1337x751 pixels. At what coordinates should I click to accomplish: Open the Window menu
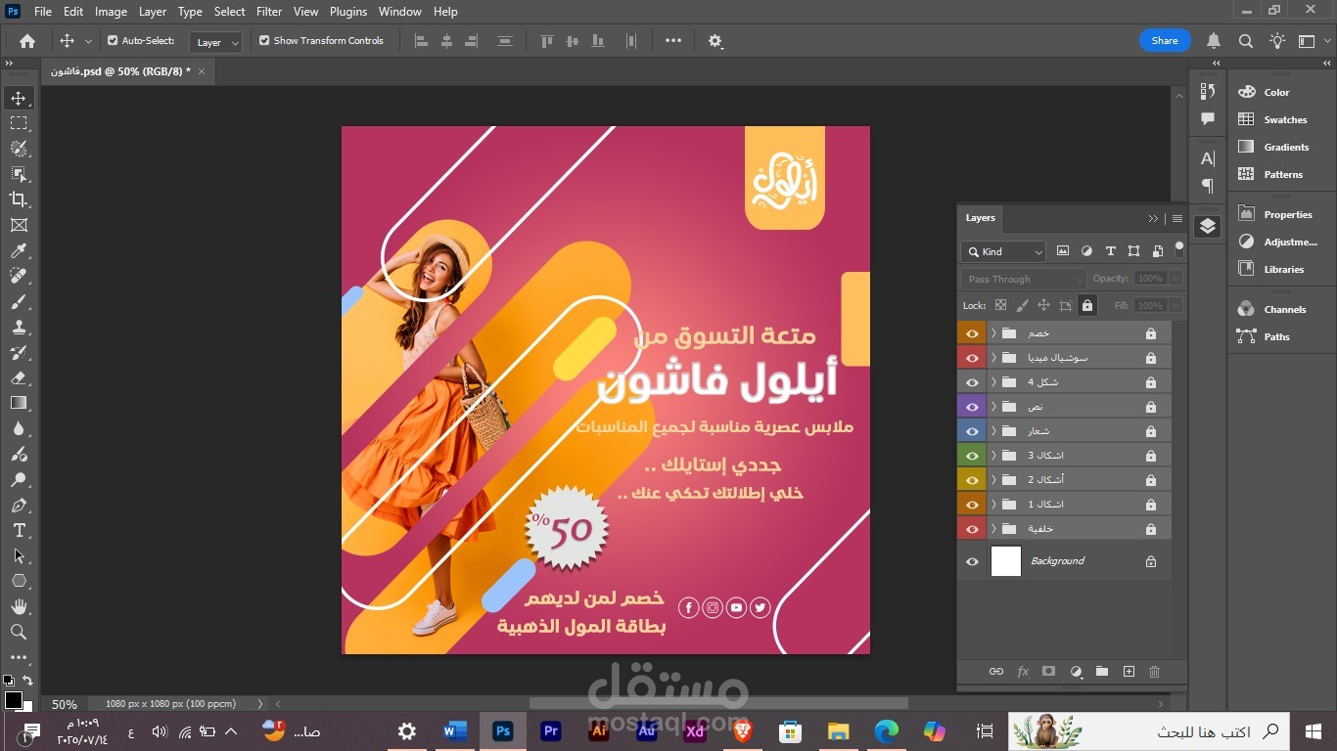pos(399,12)
